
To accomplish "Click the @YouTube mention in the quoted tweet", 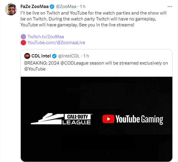I will coord(35,69).
